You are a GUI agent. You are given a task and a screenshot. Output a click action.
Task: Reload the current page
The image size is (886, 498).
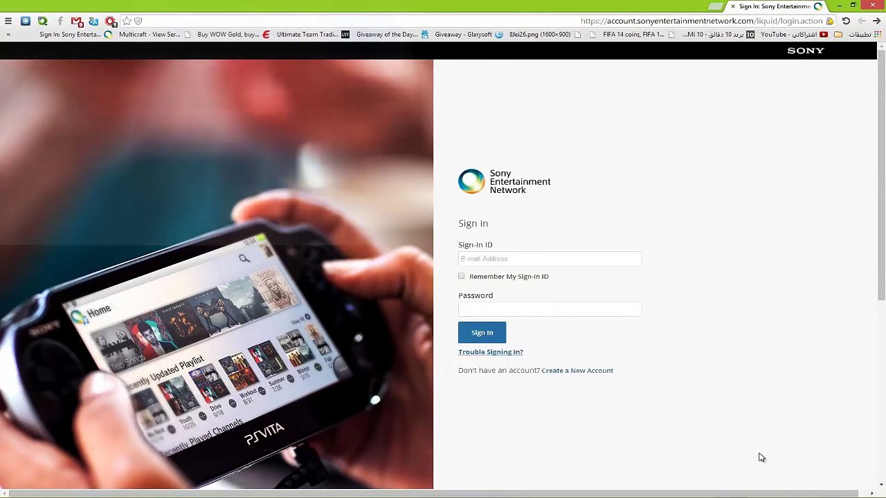click(x=846, y=21)
